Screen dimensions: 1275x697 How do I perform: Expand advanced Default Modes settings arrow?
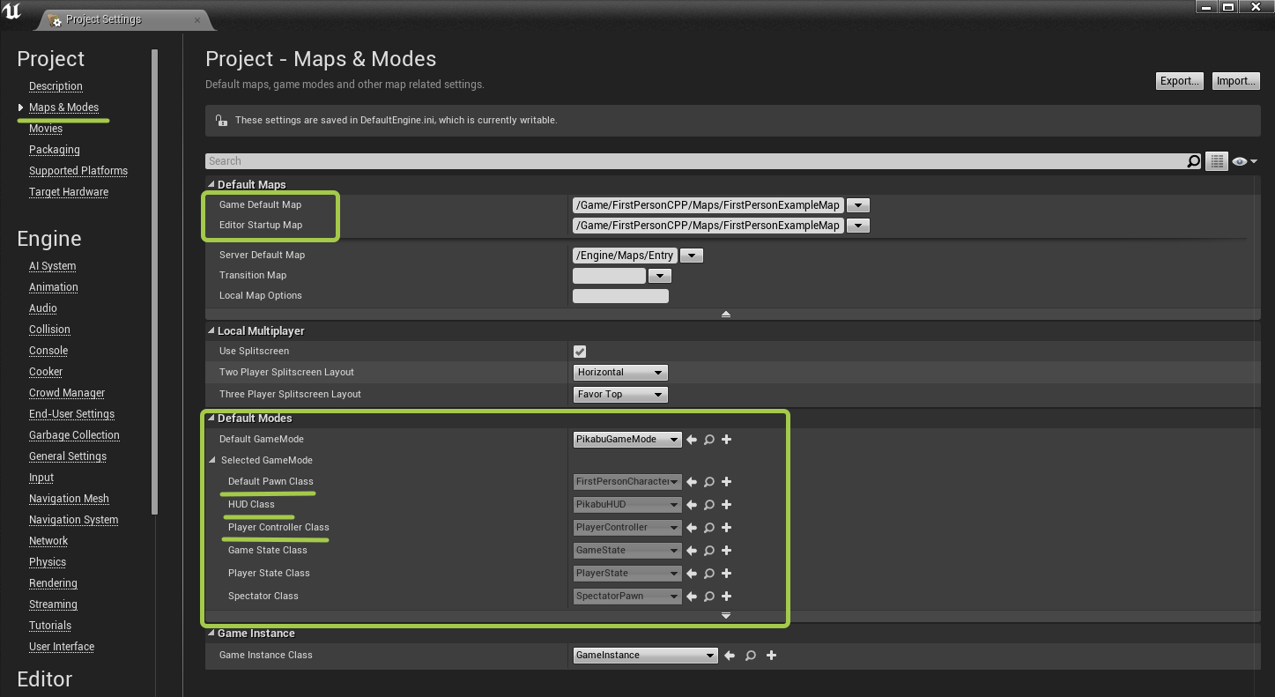point(726,616)
